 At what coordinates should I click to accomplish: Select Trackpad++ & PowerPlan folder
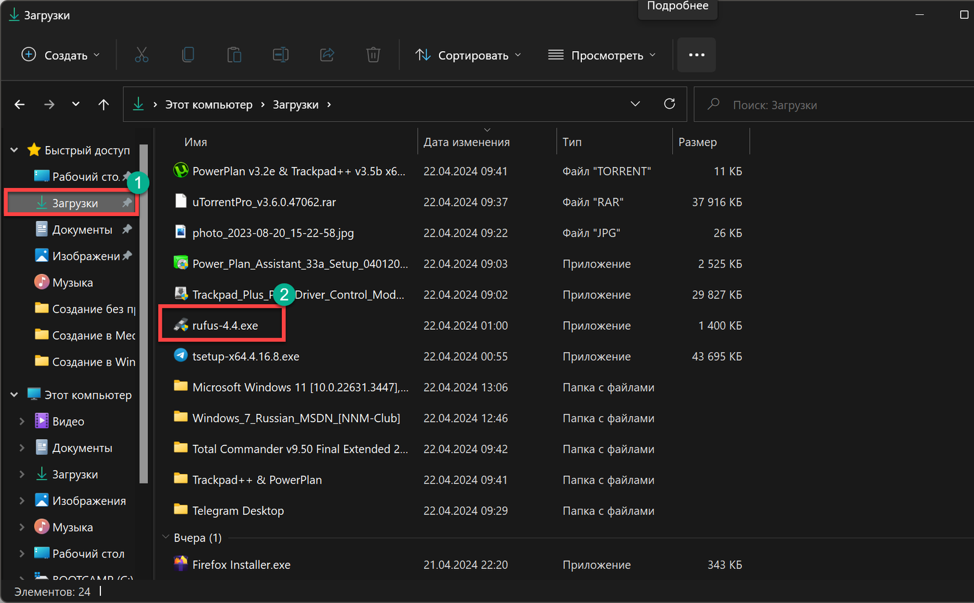[257, 479]
